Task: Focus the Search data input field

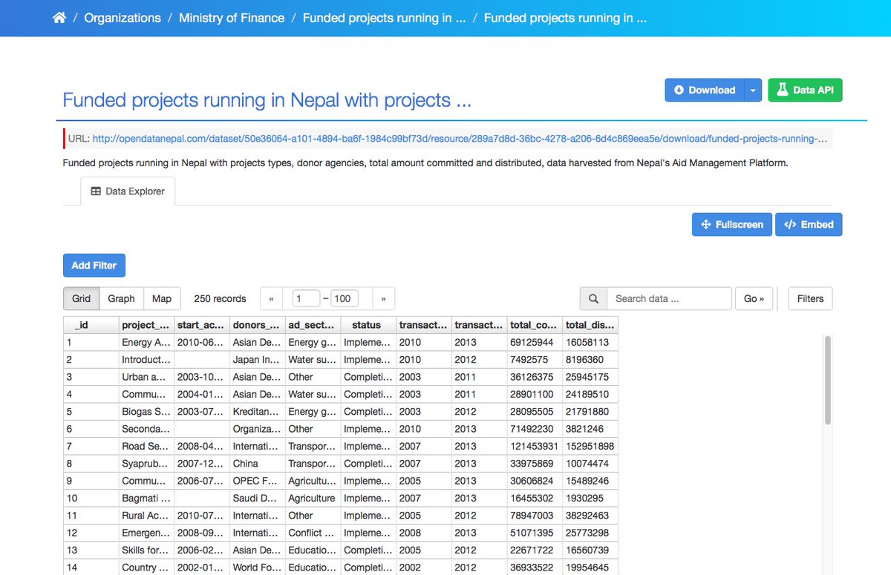Action: [669, 298]
